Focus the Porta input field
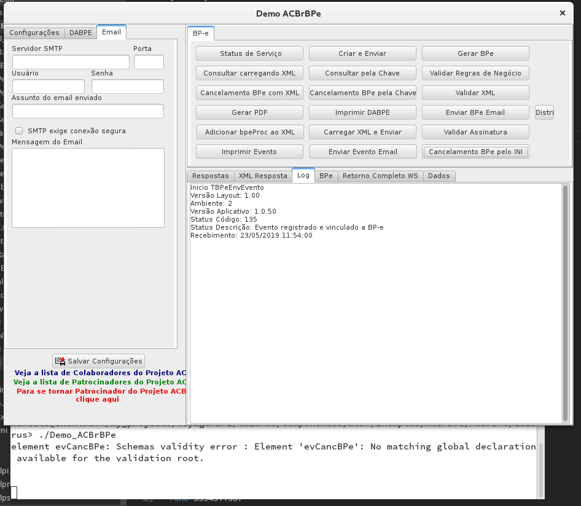 point(149,62)
